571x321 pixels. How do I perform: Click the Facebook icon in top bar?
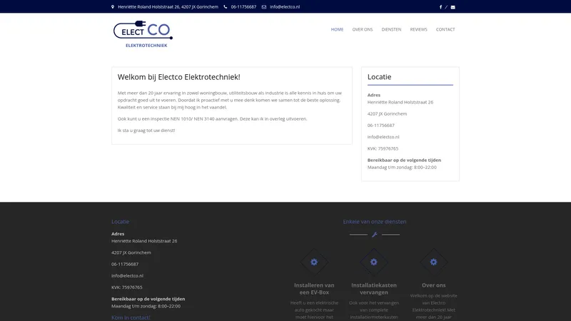440,7
